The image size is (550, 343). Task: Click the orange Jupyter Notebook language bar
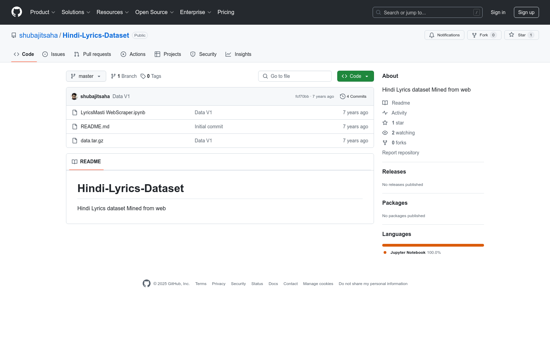pos(433,245)
